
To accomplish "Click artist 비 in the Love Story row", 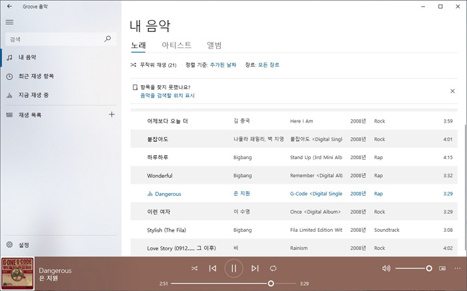I will click(x=236, y=248).
